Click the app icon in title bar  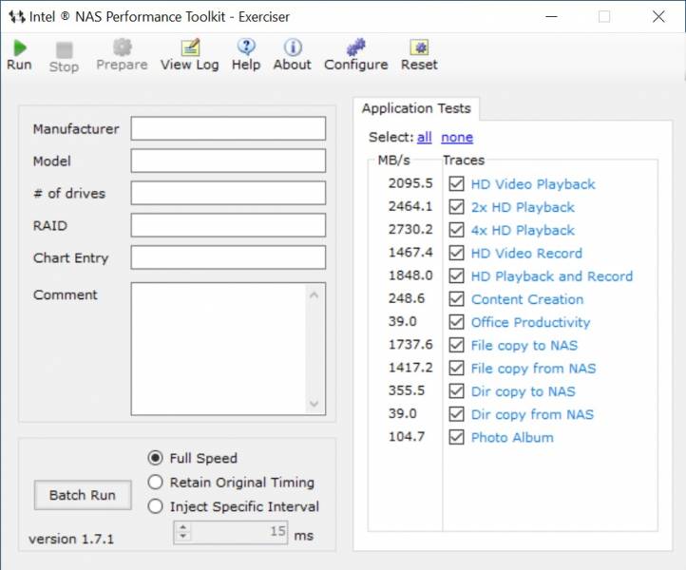pyautogui.click(x=17, y=16)
